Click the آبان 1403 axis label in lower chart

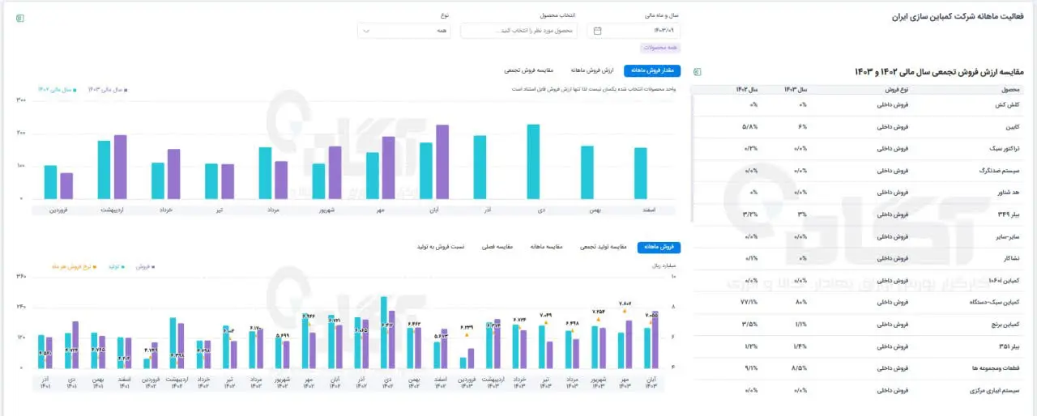pyautogui.click(x=651, y=381)
